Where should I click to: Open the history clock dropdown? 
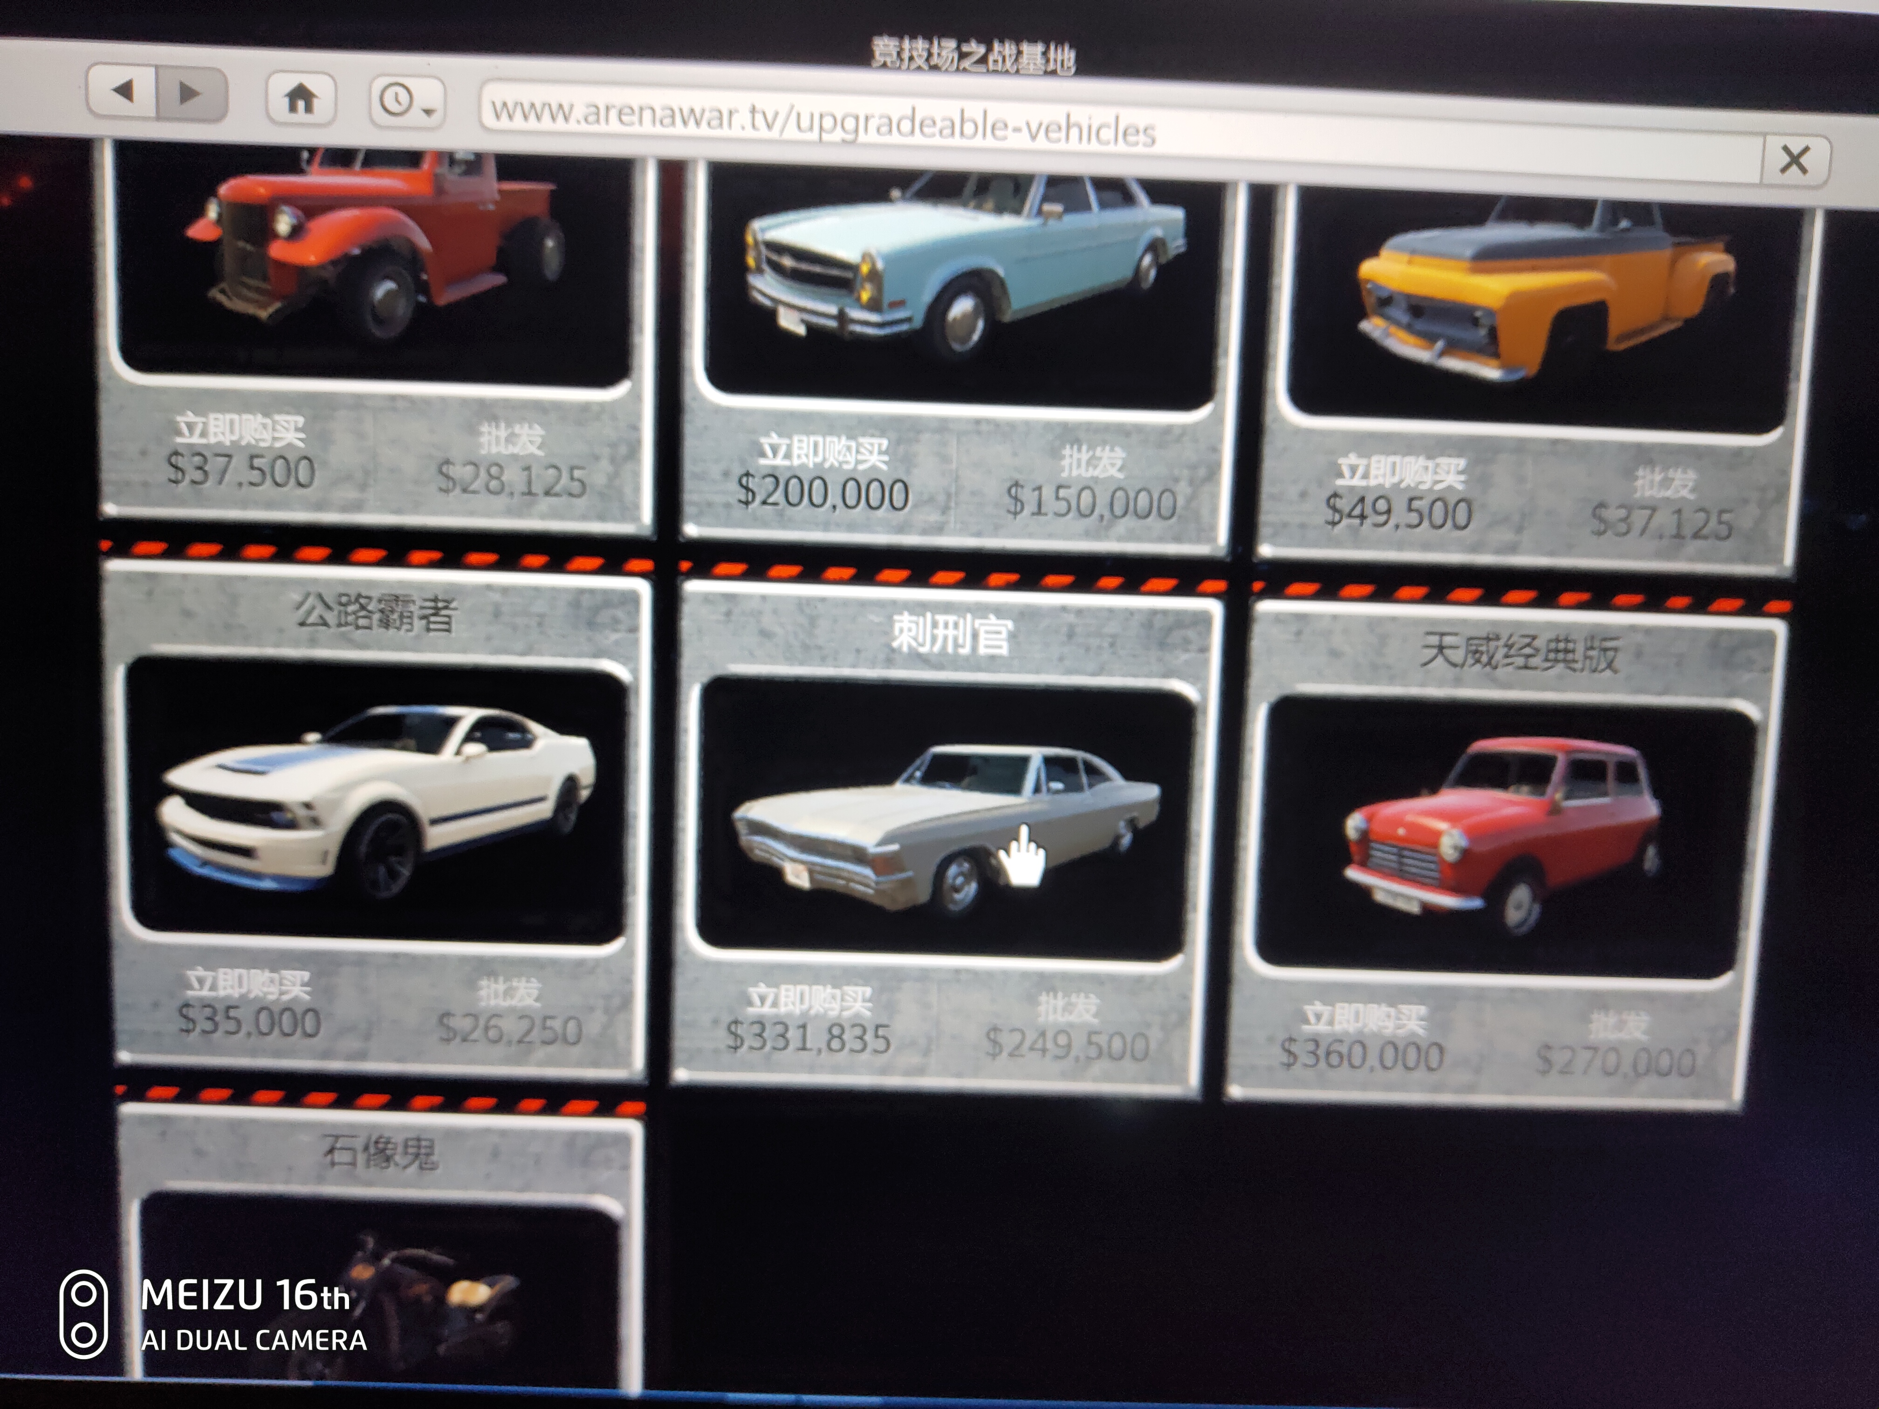coord(406,102)
